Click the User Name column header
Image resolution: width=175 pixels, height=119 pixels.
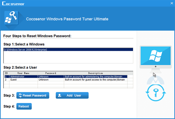click(23, 73)
